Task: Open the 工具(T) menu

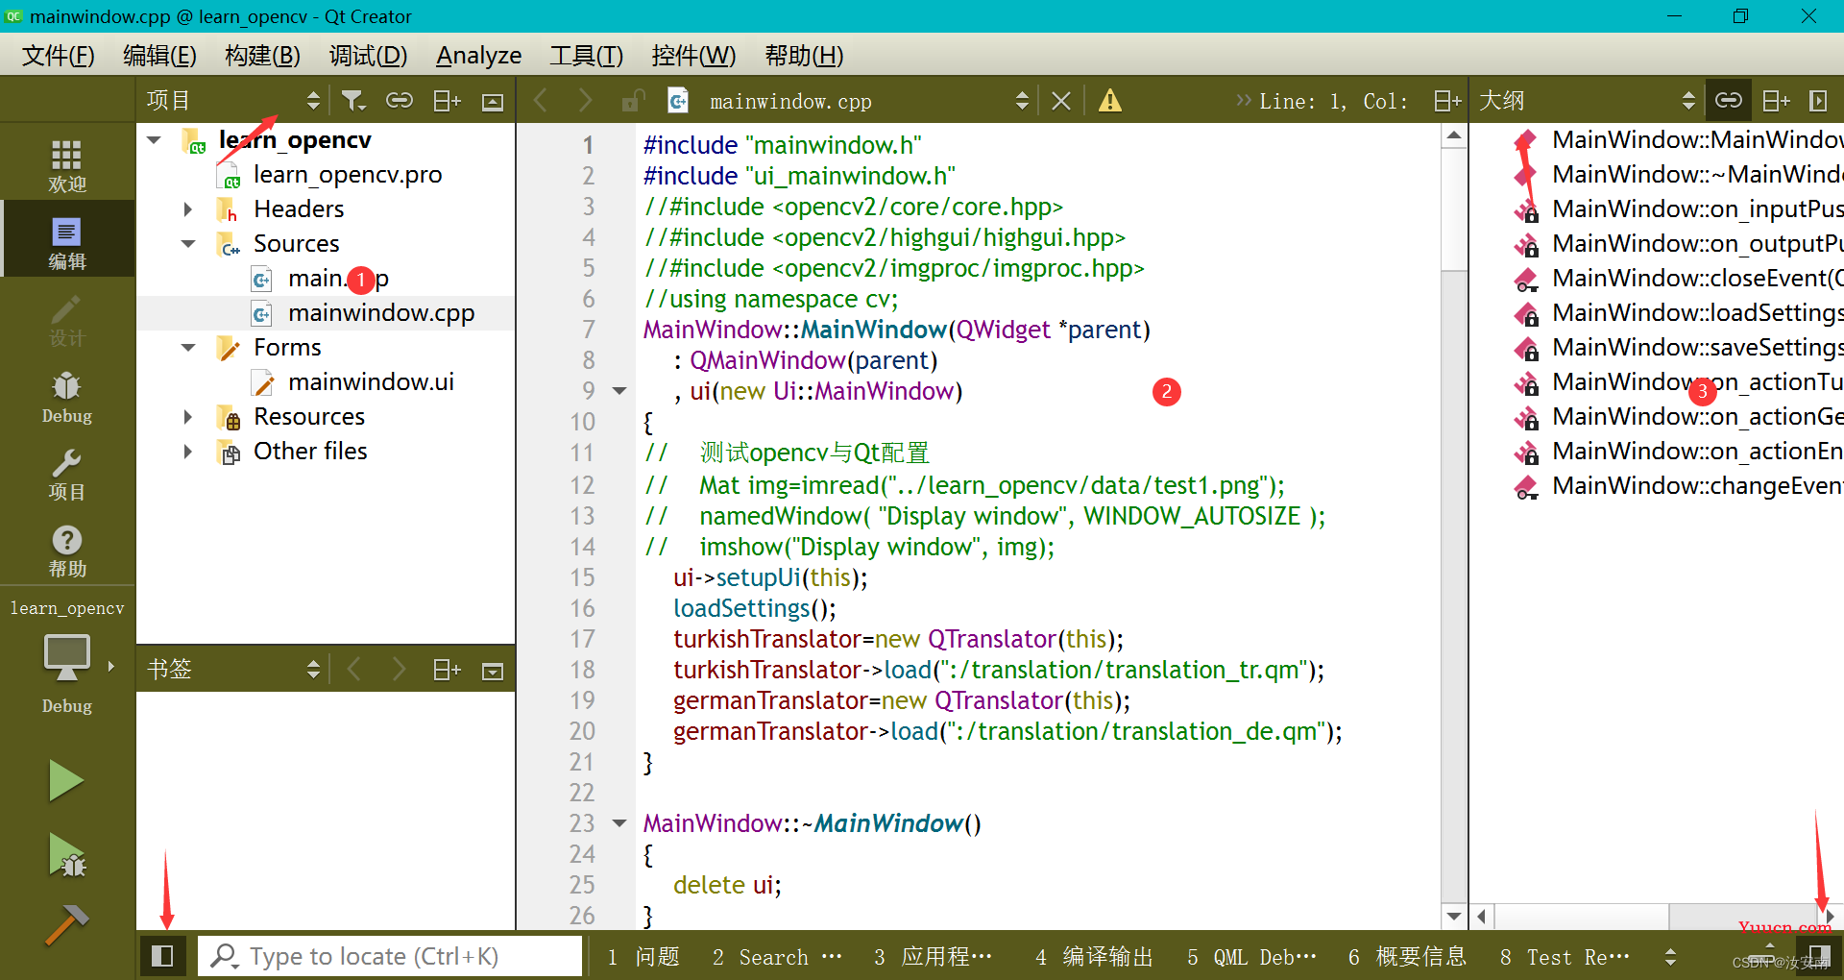Action: click(586, 56)
